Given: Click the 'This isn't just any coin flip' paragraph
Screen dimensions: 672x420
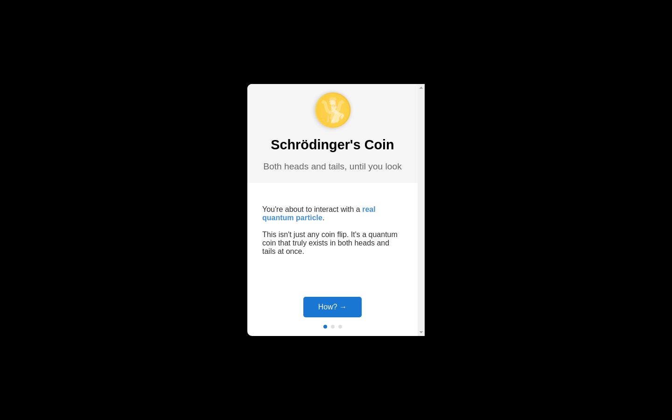Looking at the screenshot, I should tap(330, 243).
